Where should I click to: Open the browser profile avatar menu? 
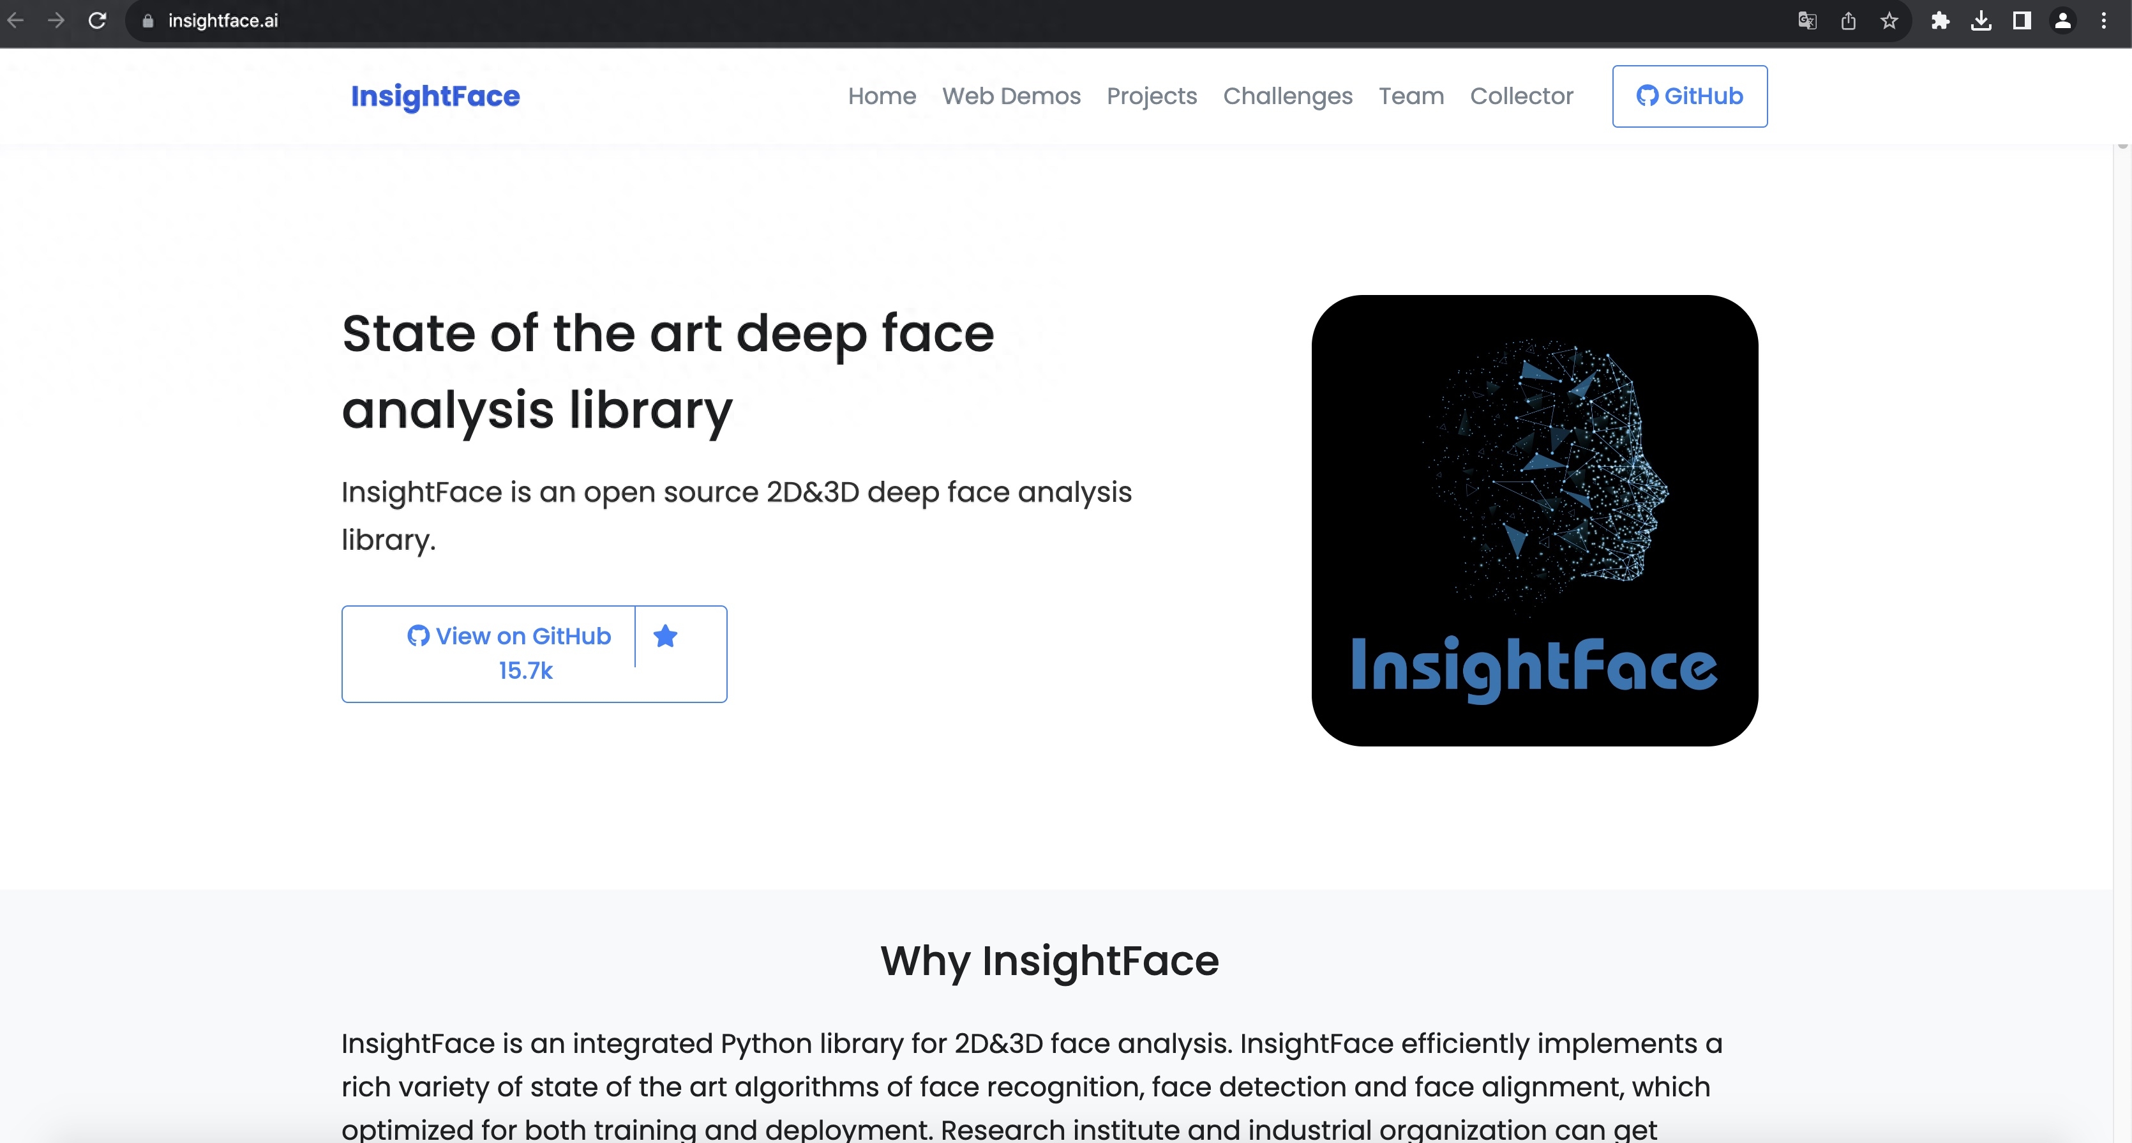(x=2063, y=20)
